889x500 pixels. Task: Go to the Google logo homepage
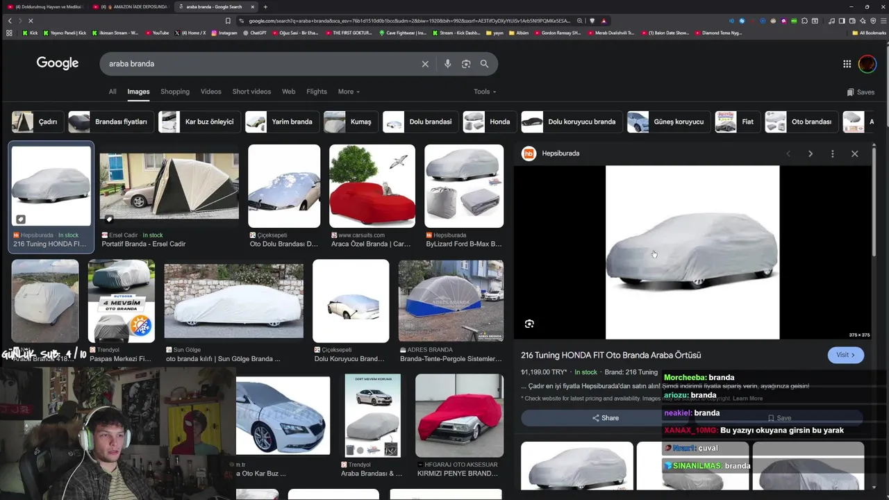pos(58,63)
